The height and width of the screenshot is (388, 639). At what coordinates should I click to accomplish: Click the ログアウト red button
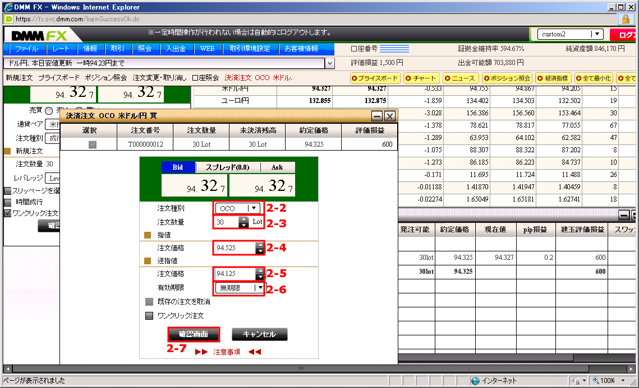point(624,35)
